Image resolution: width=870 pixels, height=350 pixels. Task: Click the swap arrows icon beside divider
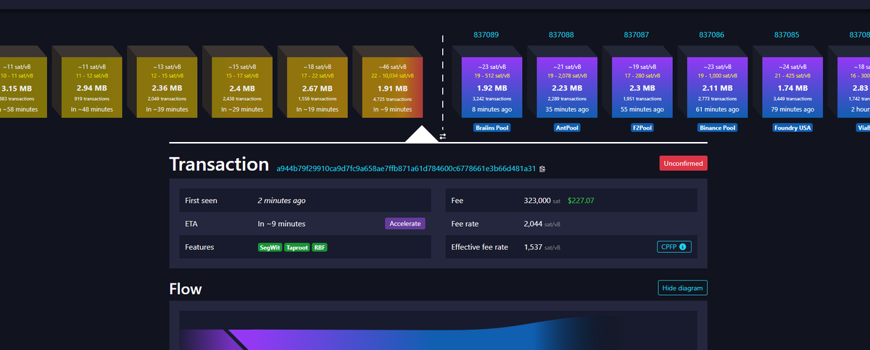tap(442, 136)
